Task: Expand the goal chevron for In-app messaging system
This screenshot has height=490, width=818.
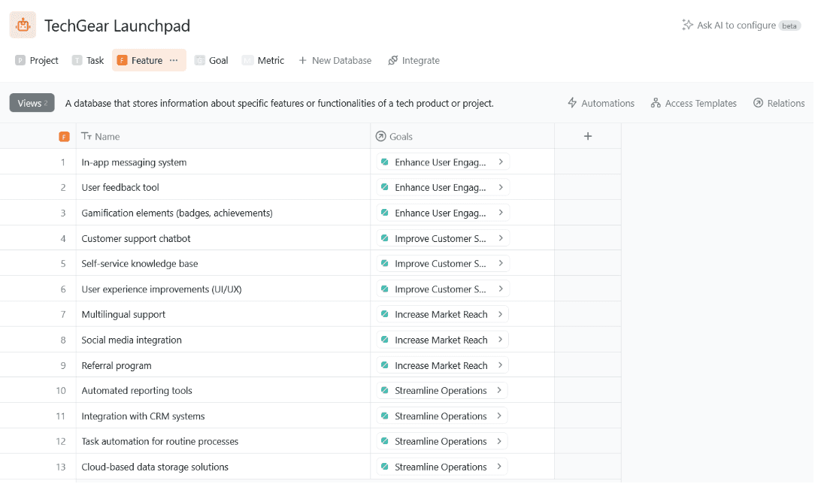Action: (501, 162)
